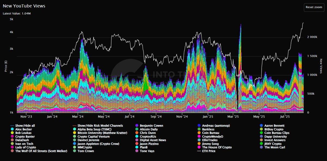This screenshot has height=161, width=327.
Task: Click the Sep '24 x-axis label
Action: [x=156, y=116]
